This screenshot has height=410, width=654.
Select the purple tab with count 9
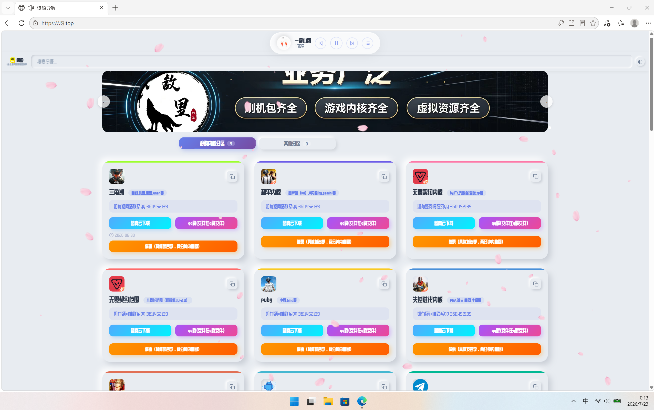tap(217, 143)
